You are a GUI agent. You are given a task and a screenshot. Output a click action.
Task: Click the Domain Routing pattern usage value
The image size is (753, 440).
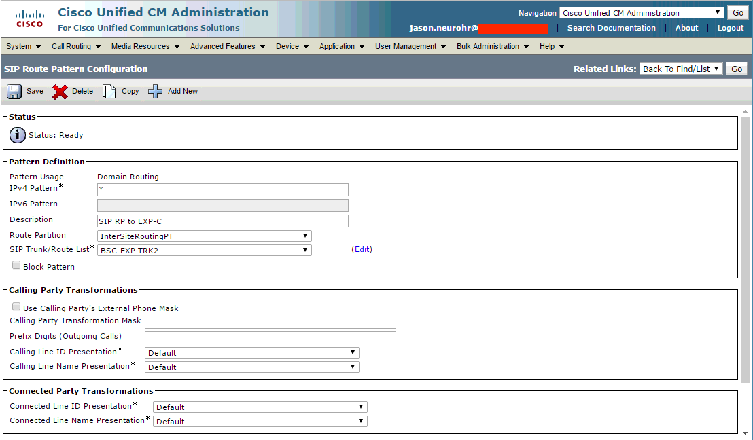pyautogui.click(x=128, y=177)
